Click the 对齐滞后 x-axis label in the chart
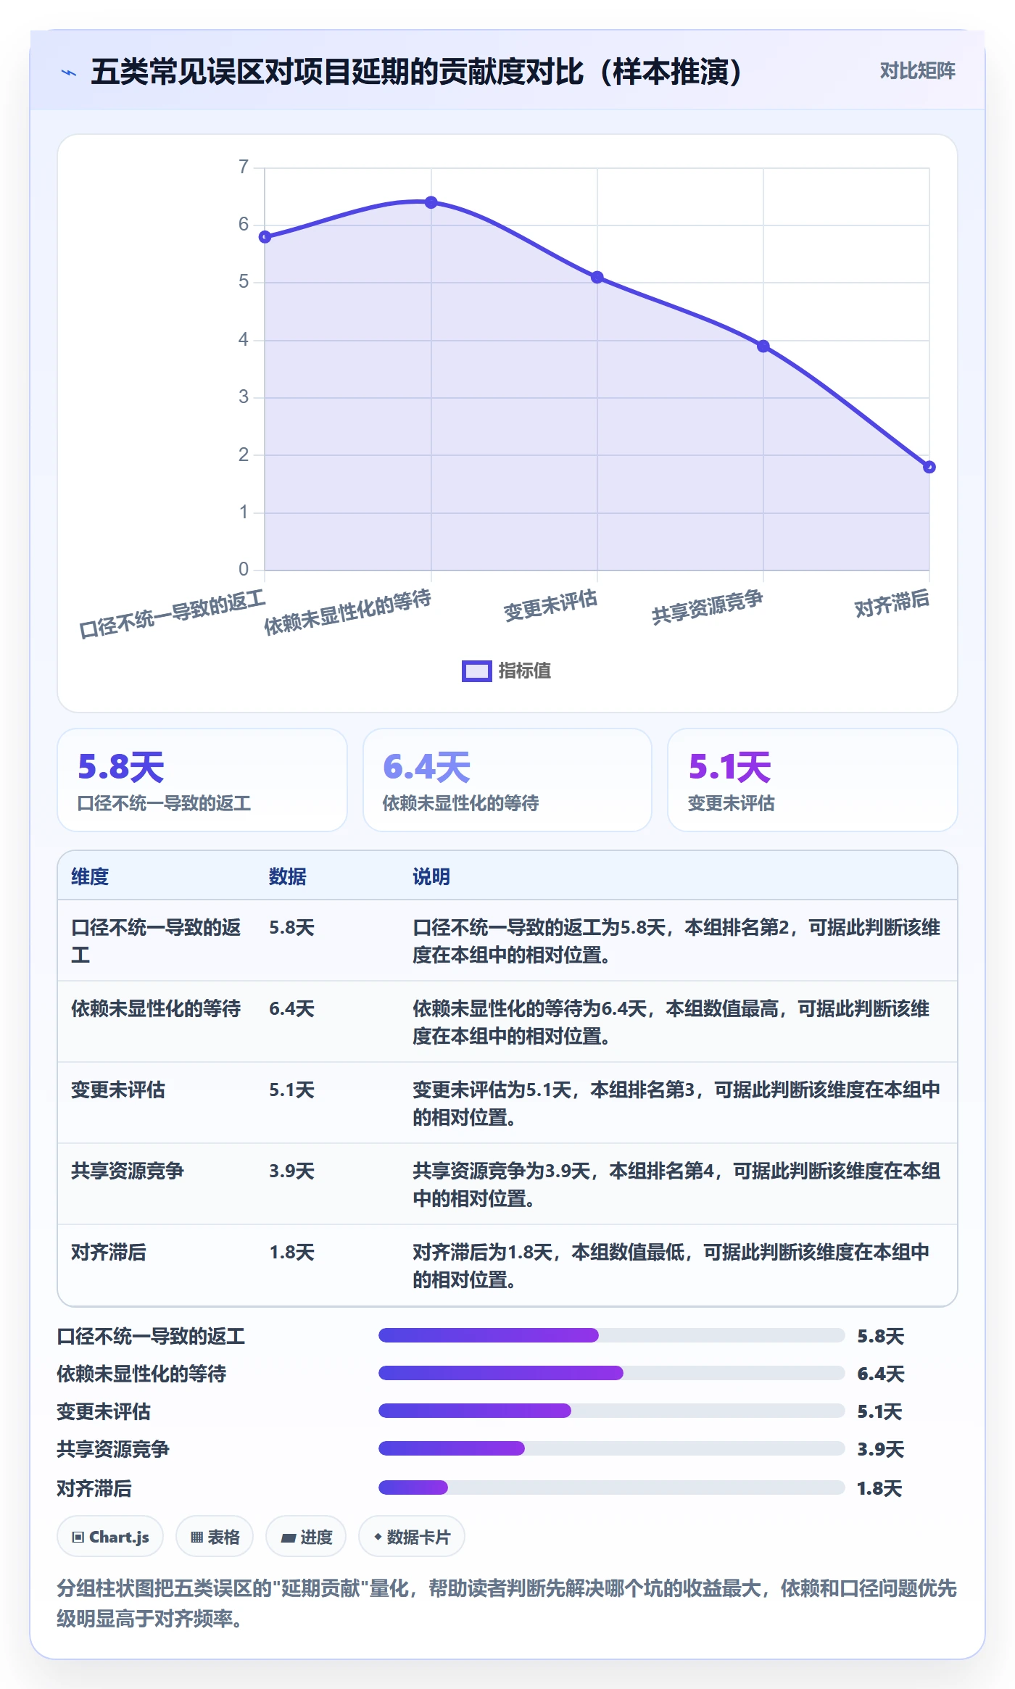This screenshot has height=1689, width=1015. 892,604
